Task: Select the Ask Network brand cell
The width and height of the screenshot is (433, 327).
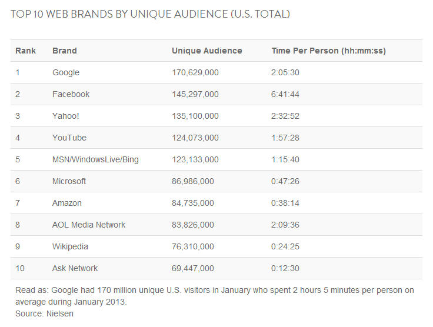Action: [75, 268]
